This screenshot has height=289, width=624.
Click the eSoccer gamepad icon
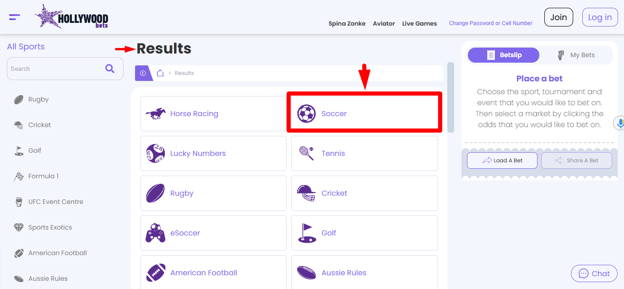156,233
